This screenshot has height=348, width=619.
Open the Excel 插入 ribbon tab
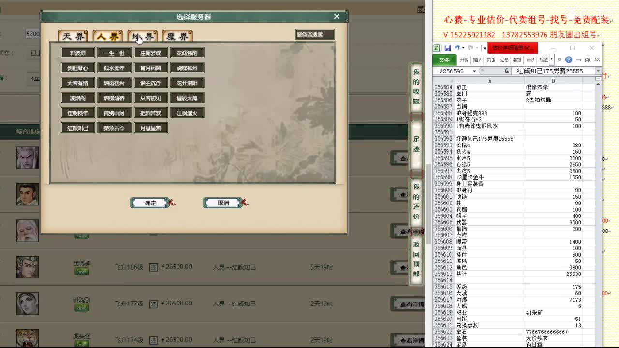[477, 60]
